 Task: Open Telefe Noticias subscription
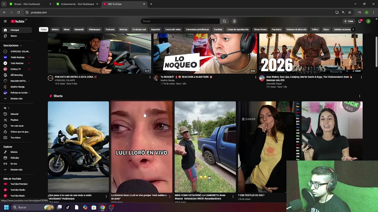pos(16,57)
